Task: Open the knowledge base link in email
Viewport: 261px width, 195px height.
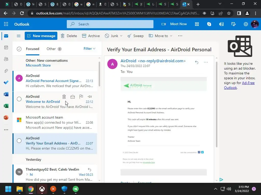Action: [x=149, y=162]
